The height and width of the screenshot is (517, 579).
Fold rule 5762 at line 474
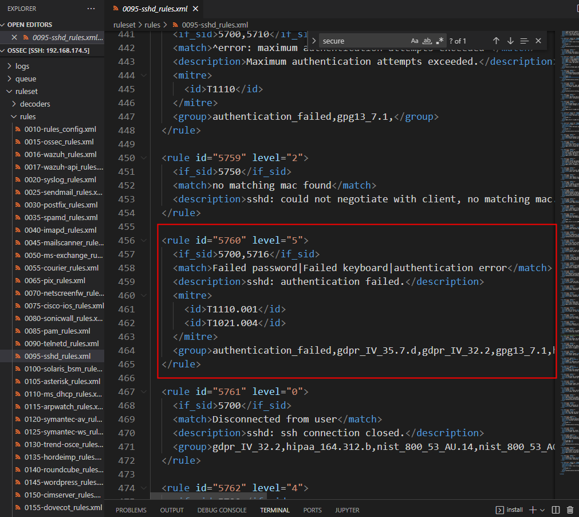144,488
